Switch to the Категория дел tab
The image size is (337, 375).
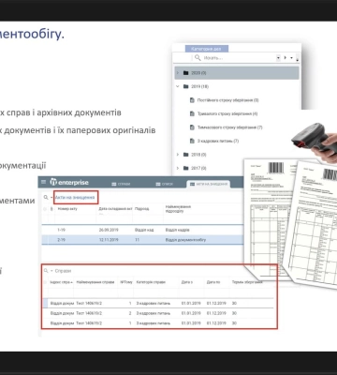coord(207,49)
